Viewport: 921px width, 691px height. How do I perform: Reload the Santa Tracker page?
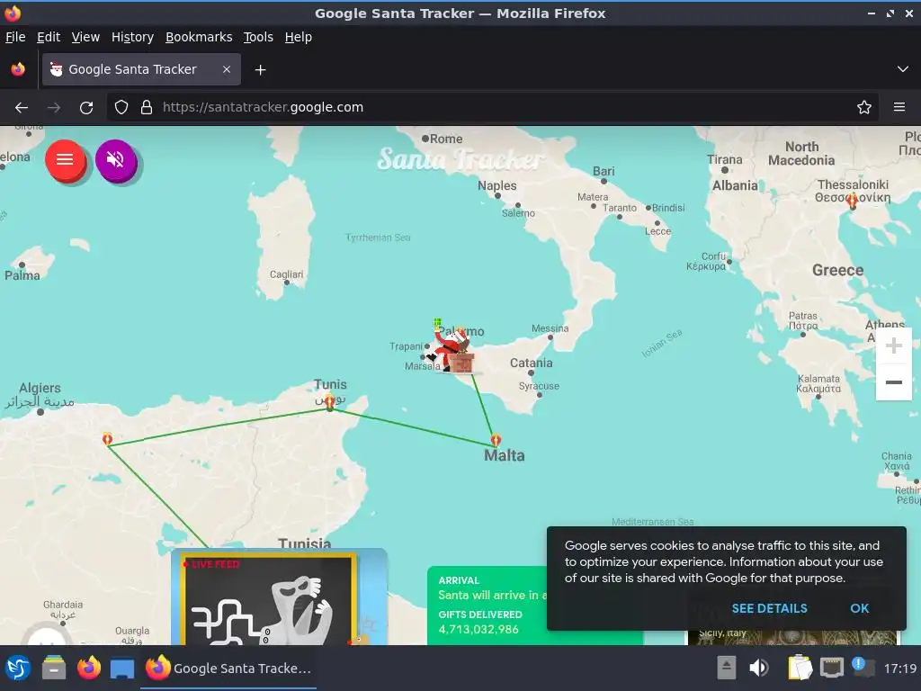pos(86,108)
